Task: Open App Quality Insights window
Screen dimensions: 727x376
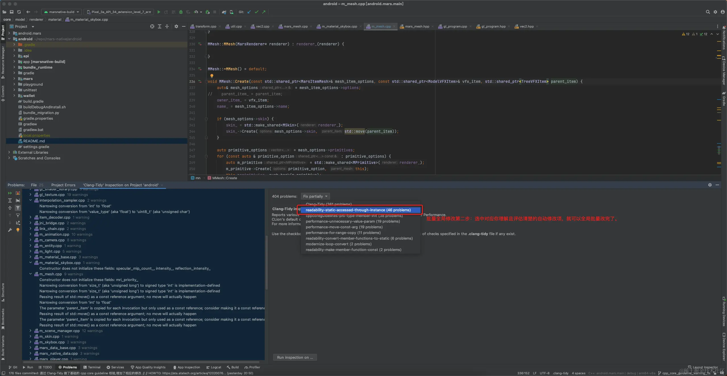Action: point(148,367)
